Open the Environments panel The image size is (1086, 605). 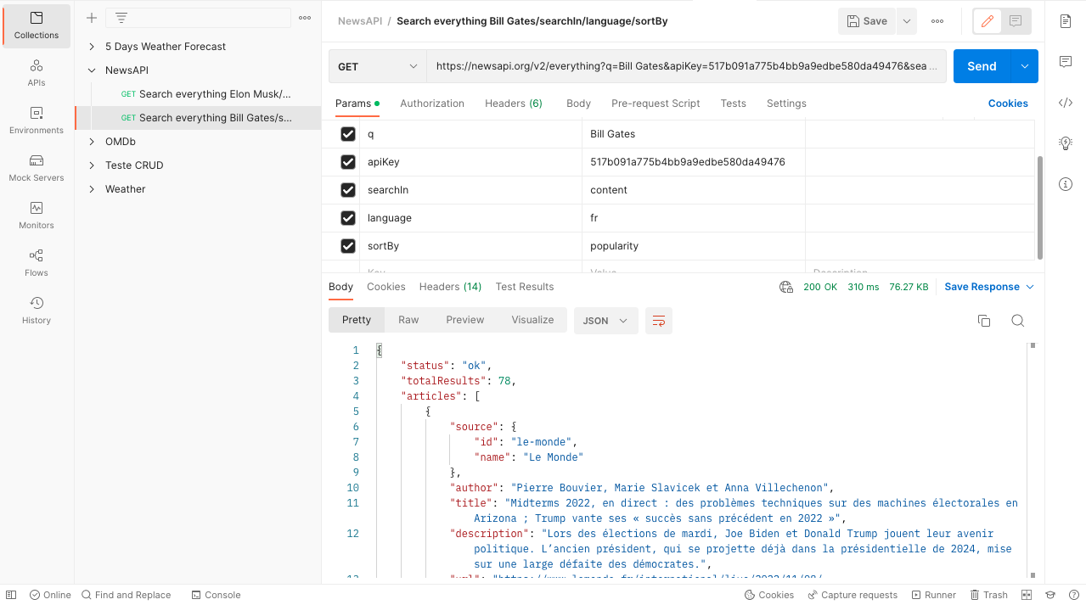point(36,122)
